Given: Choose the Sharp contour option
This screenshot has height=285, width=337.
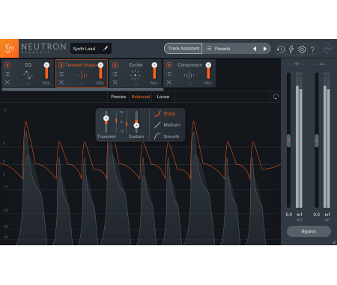Looking at the screenshot, I should point(165,114).
